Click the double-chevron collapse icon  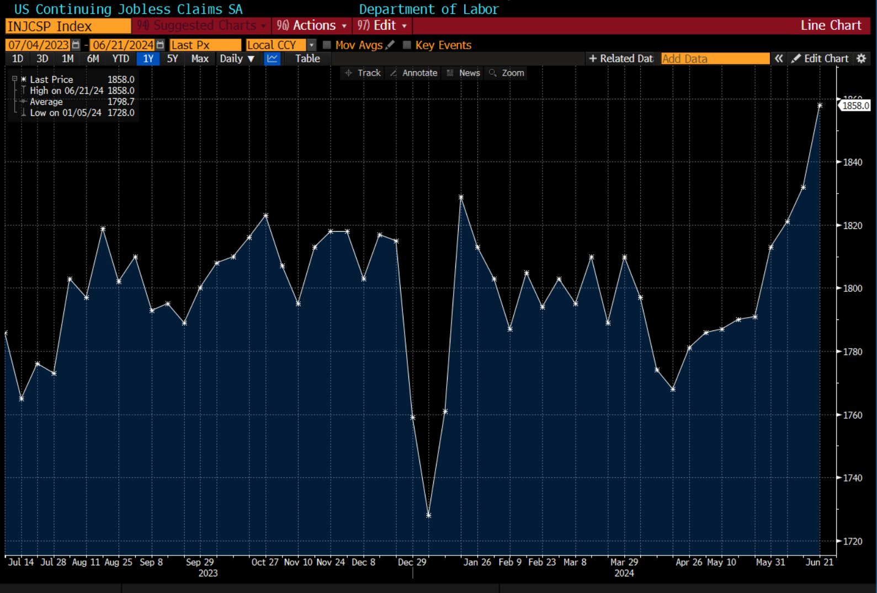coord(779,58)
